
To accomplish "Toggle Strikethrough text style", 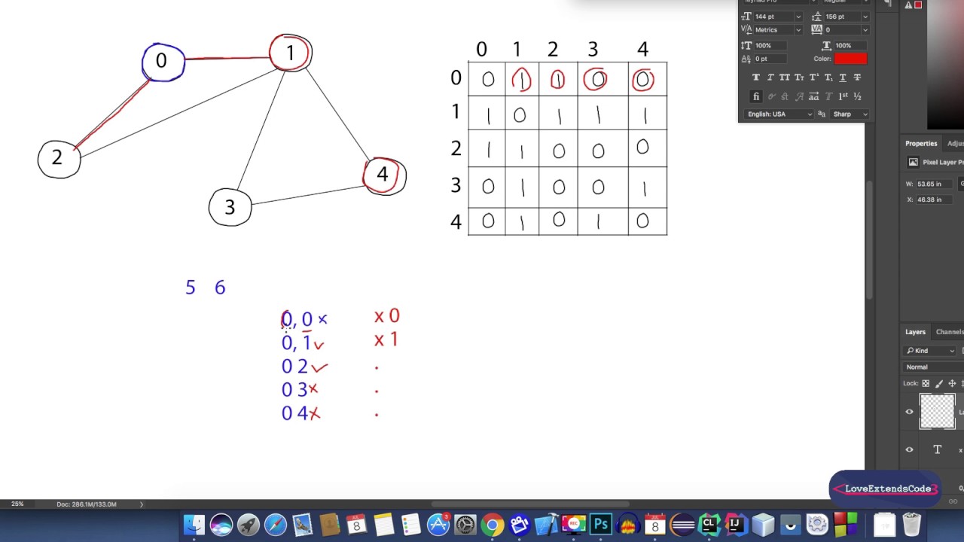I will tap(857, 78).
